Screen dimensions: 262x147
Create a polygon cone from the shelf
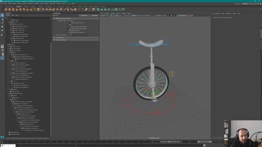point(17,9)
